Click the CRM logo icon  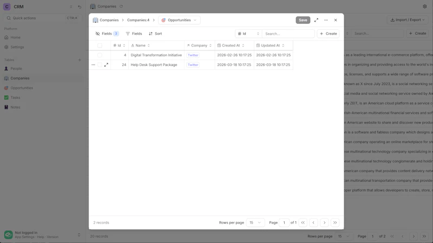tap(7, 6)
